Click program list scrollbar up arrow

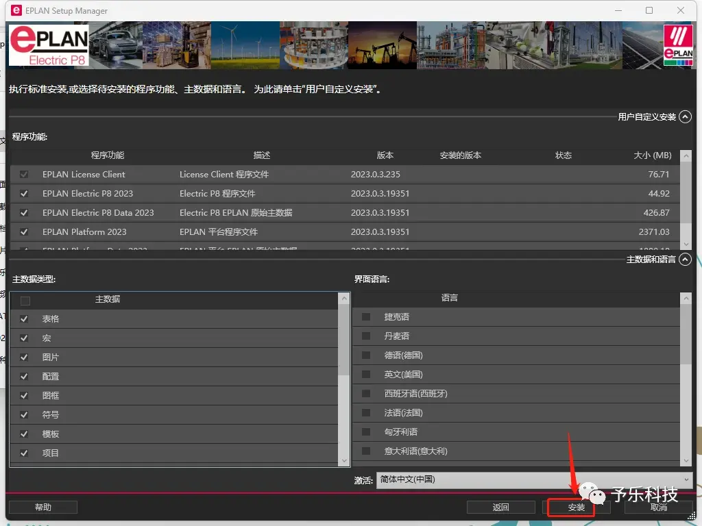click(x=686, y=155)
